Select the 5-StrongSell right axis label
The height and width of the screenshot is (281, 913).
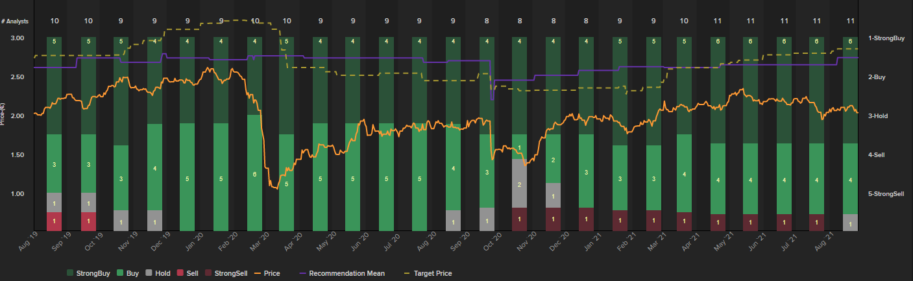point(886,194)
